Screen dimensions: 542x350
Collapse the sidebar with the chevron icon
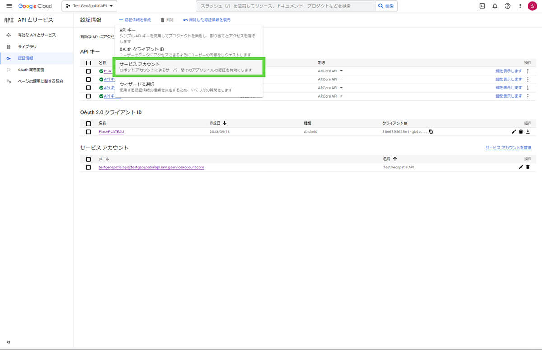coord(9,342)
